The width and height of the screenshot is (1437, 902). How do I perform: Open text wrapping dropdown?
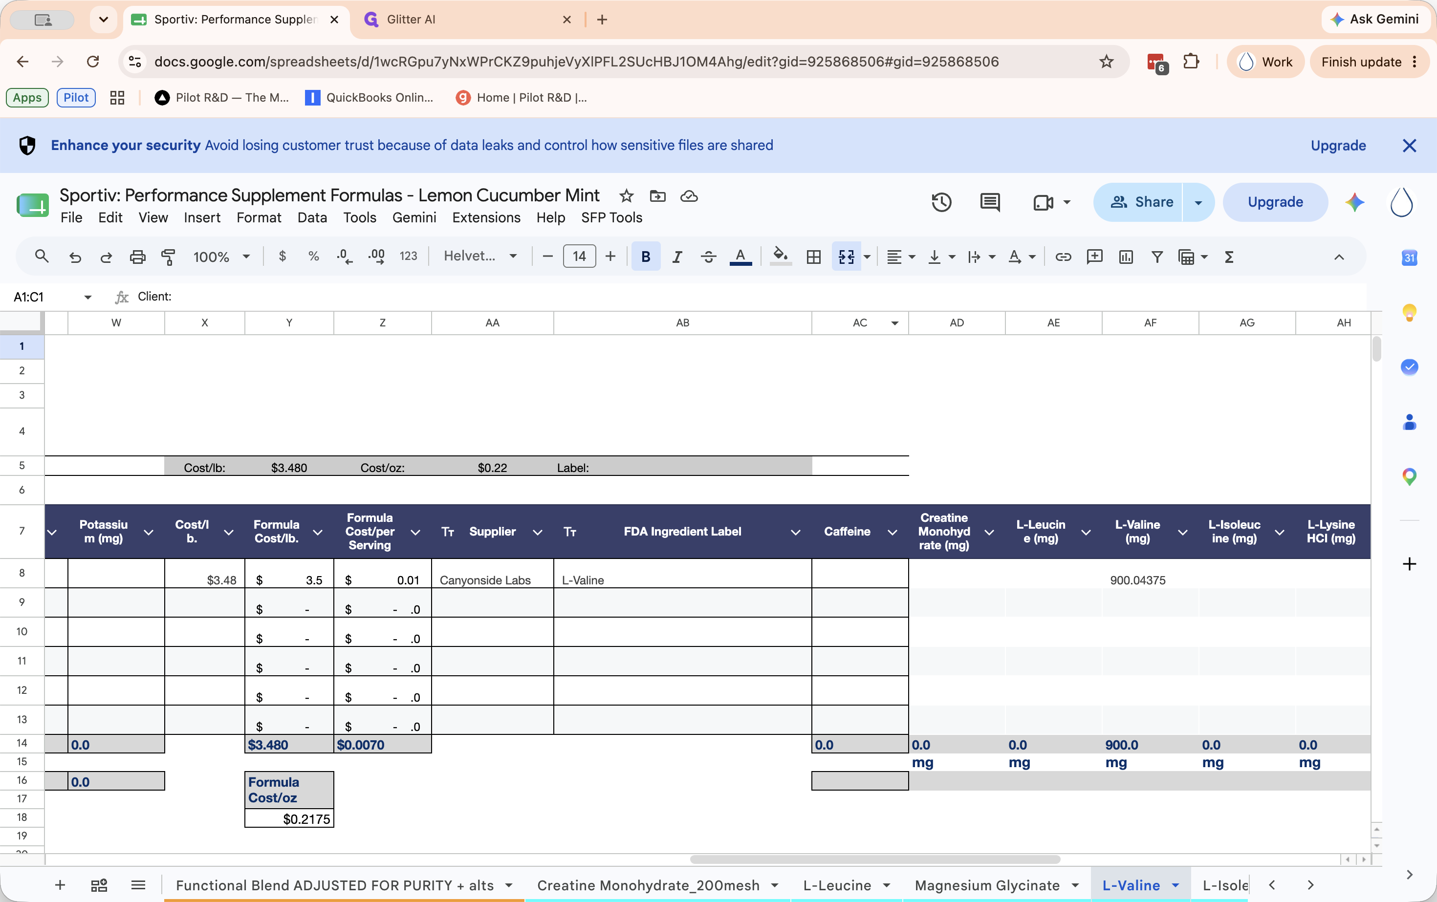(x=981, y=257)
